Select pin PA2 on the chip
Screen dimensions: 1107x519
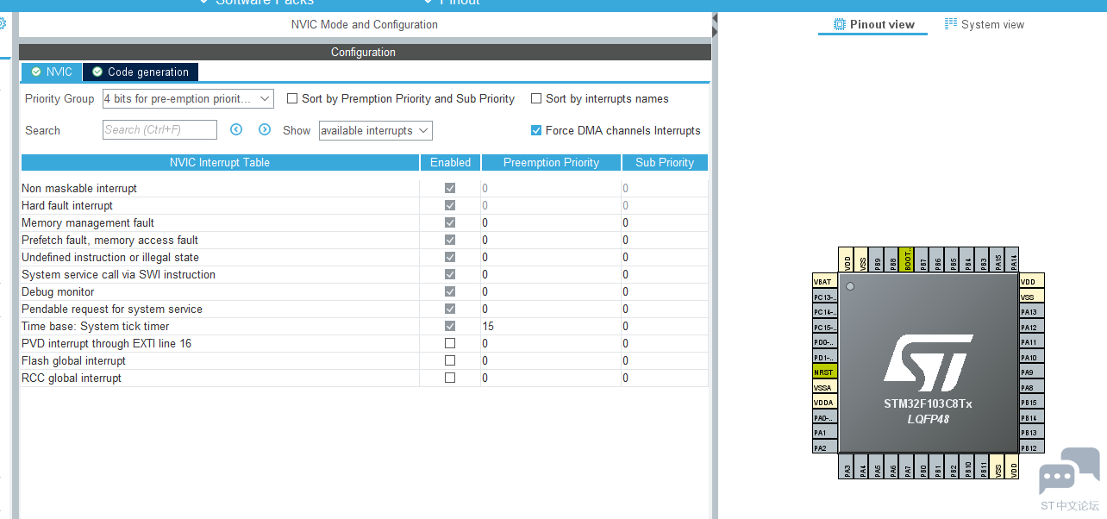[x=825, y=447]
